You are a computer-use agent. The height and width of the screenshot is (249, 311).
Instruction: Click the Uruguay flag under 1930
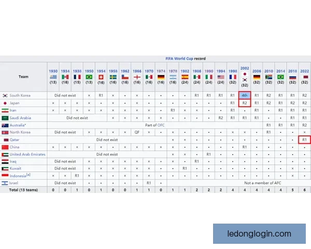(53, 77)
